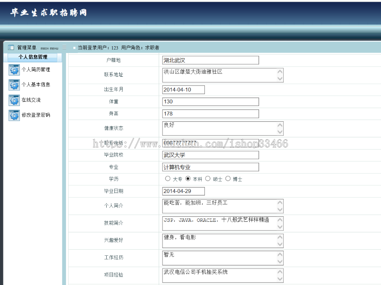The width and height of the screenshot is (381, 285).
Task: Click scroll-down arrow in 工作经历 box
Action: (x=280, y=261)
